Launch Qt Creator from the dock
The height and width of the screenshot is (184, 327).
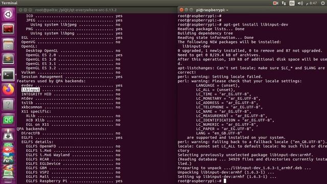click(8, 120)
